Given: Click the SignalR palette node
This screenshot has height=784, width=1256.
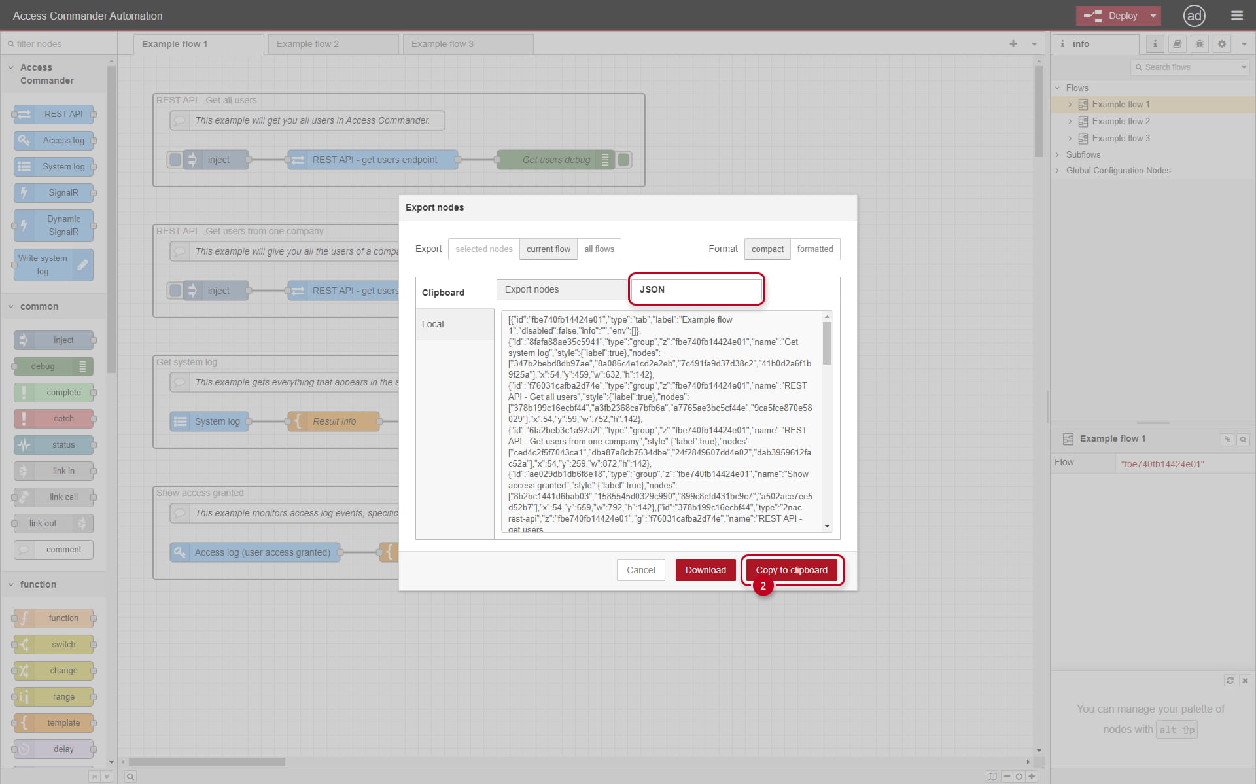Looking at the screenshot, I should coord(54,192).
